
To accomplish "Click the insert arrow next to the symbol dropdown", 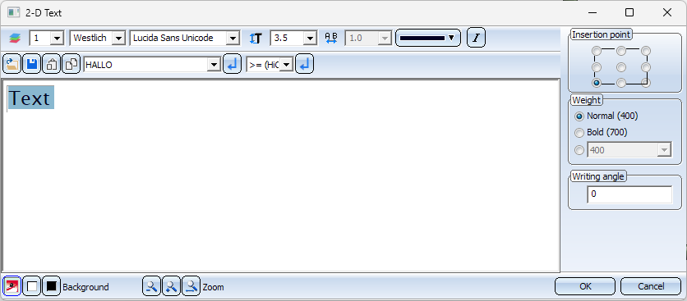I will [305, 65].
